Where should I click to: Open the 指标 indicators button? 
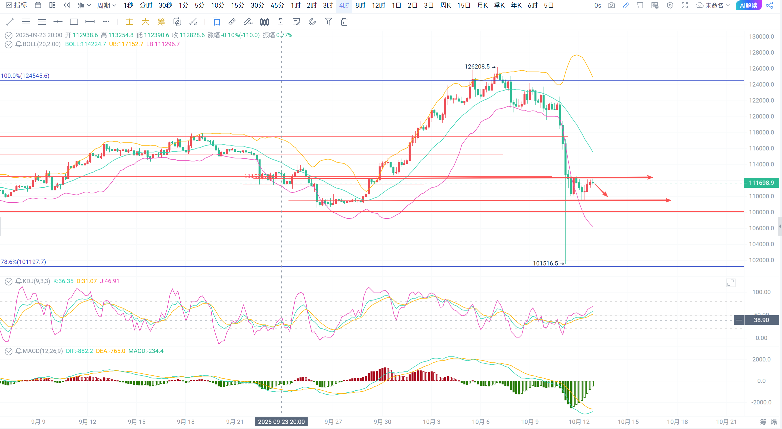(x=17, y=5)
